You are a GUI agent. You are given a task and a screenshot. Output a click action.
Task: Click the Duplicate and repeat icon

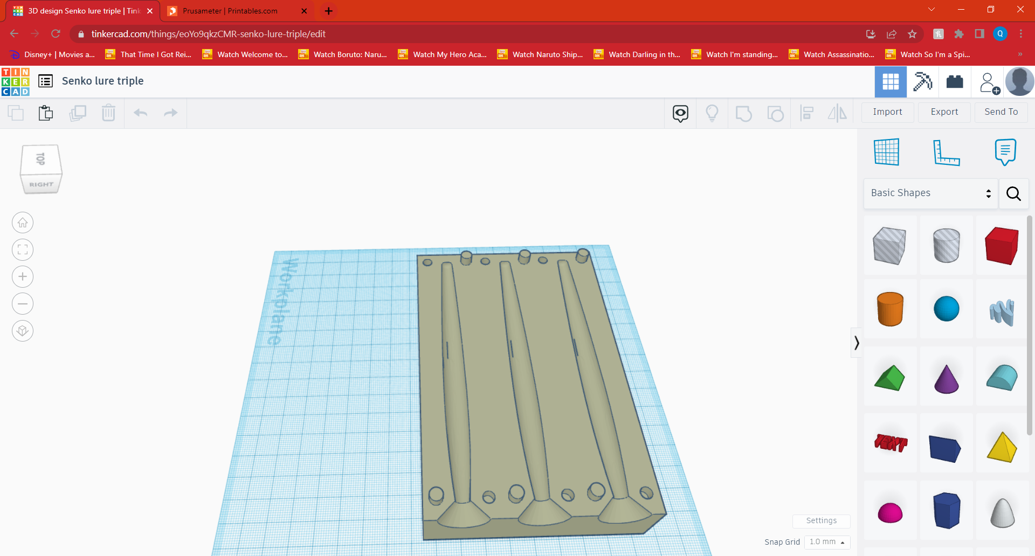point(78,113)
